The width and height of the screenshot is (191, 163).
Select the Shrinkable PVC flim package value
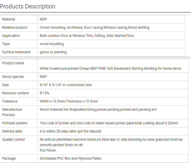click(x=71, y=158)
